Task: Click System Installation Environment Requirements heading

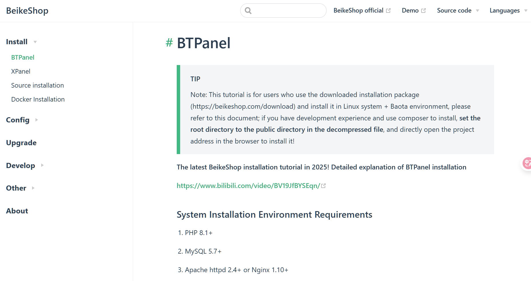Action: click(275, 215)
